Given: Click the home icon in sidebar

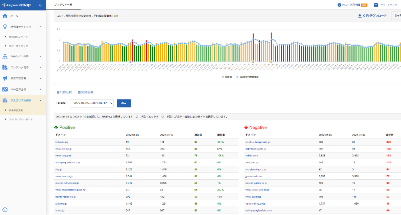Looking at the screenshot, I should (5, 16).
